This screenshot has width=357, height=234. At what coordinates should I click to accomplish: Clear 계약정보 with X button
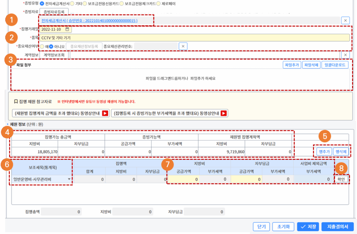point(345,55)
